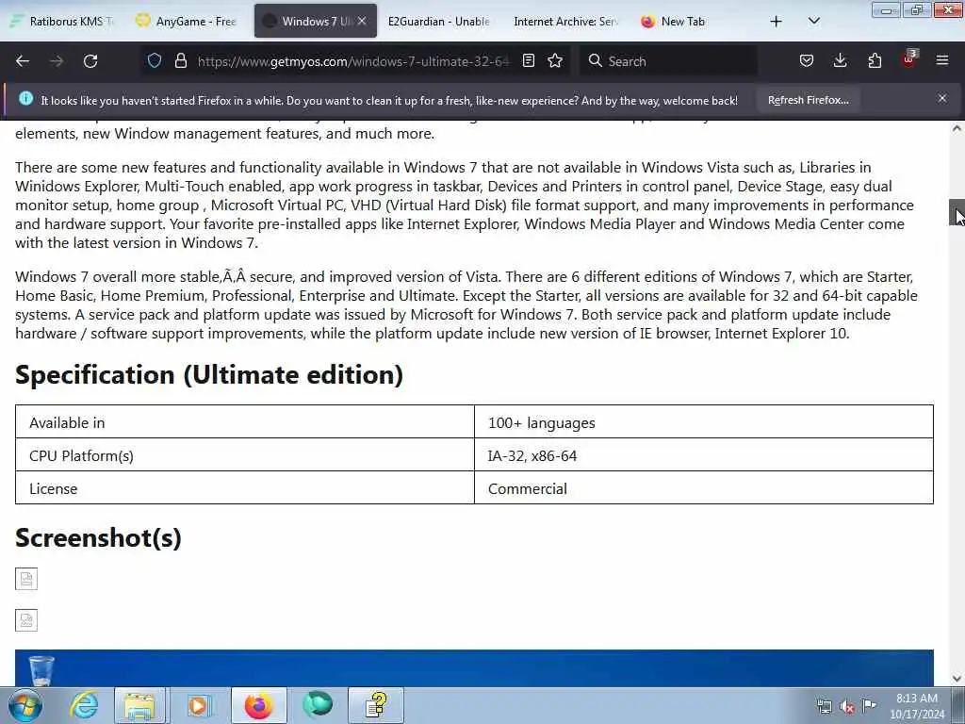Focus the Search box in toolbar

(668, 61)
